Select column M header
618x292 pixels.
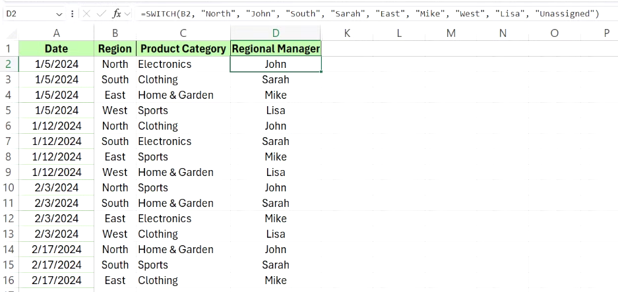pyautogui.click(x=451, y=33)
